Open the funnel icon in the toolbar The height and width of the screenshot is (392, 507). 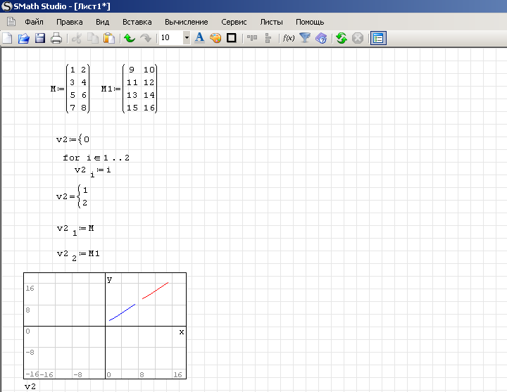pos(305,38)
